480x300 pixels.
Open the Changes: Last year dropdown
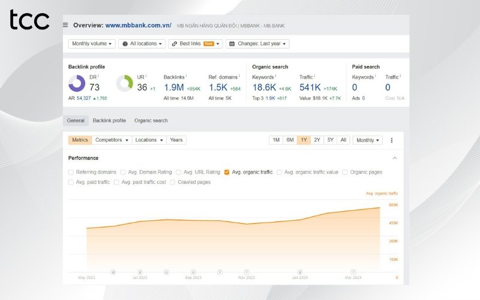[257, 44]
